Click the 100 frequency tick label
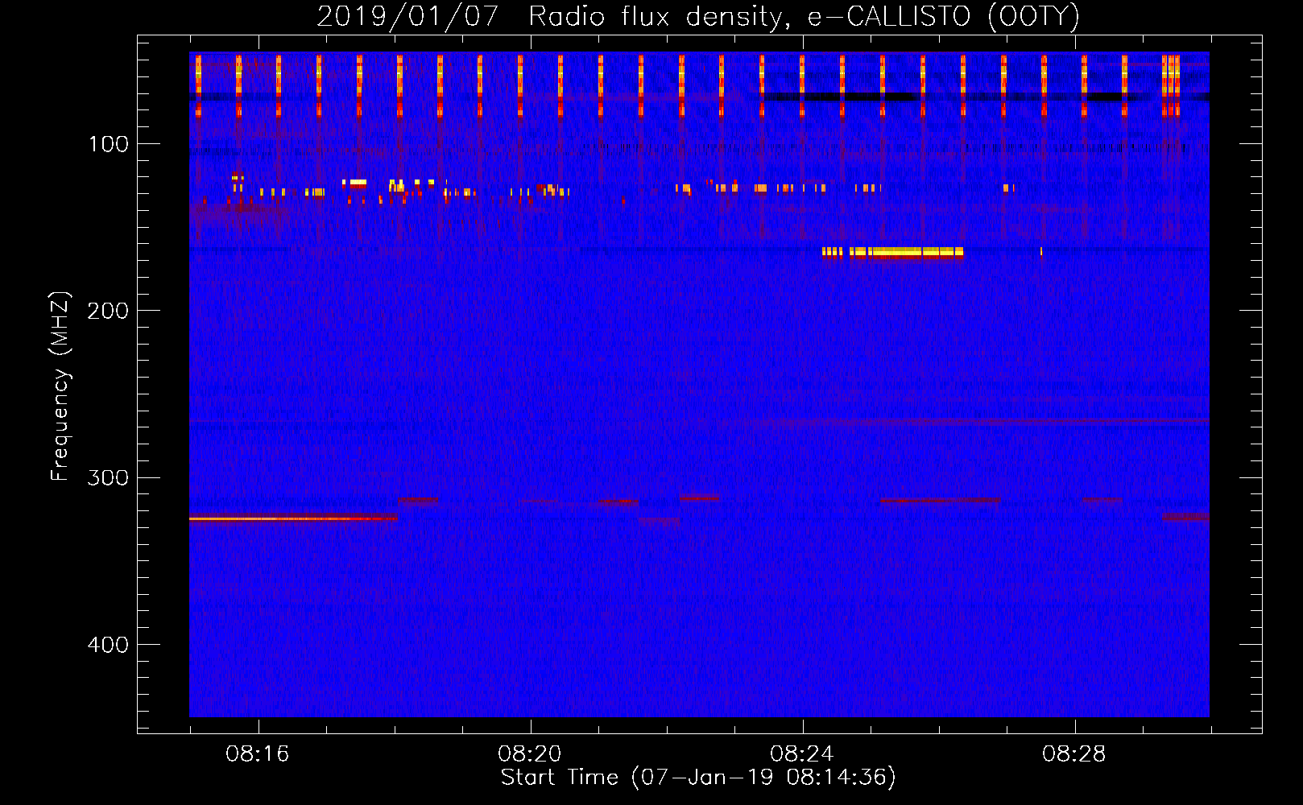This screenshot has width=1303, height=805. tap(109, 144)
